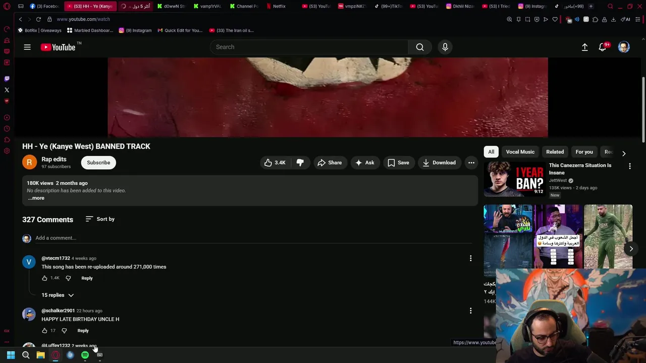Bookmark the page with the heart icon
The height and width of the screenshot is (363, 646).
555,19
